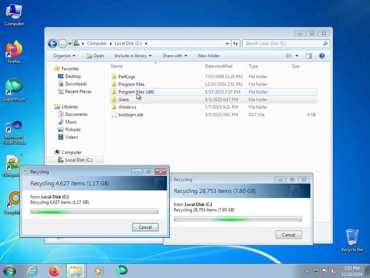
Task: Select Videos library
Action: [x=68, y=137]
